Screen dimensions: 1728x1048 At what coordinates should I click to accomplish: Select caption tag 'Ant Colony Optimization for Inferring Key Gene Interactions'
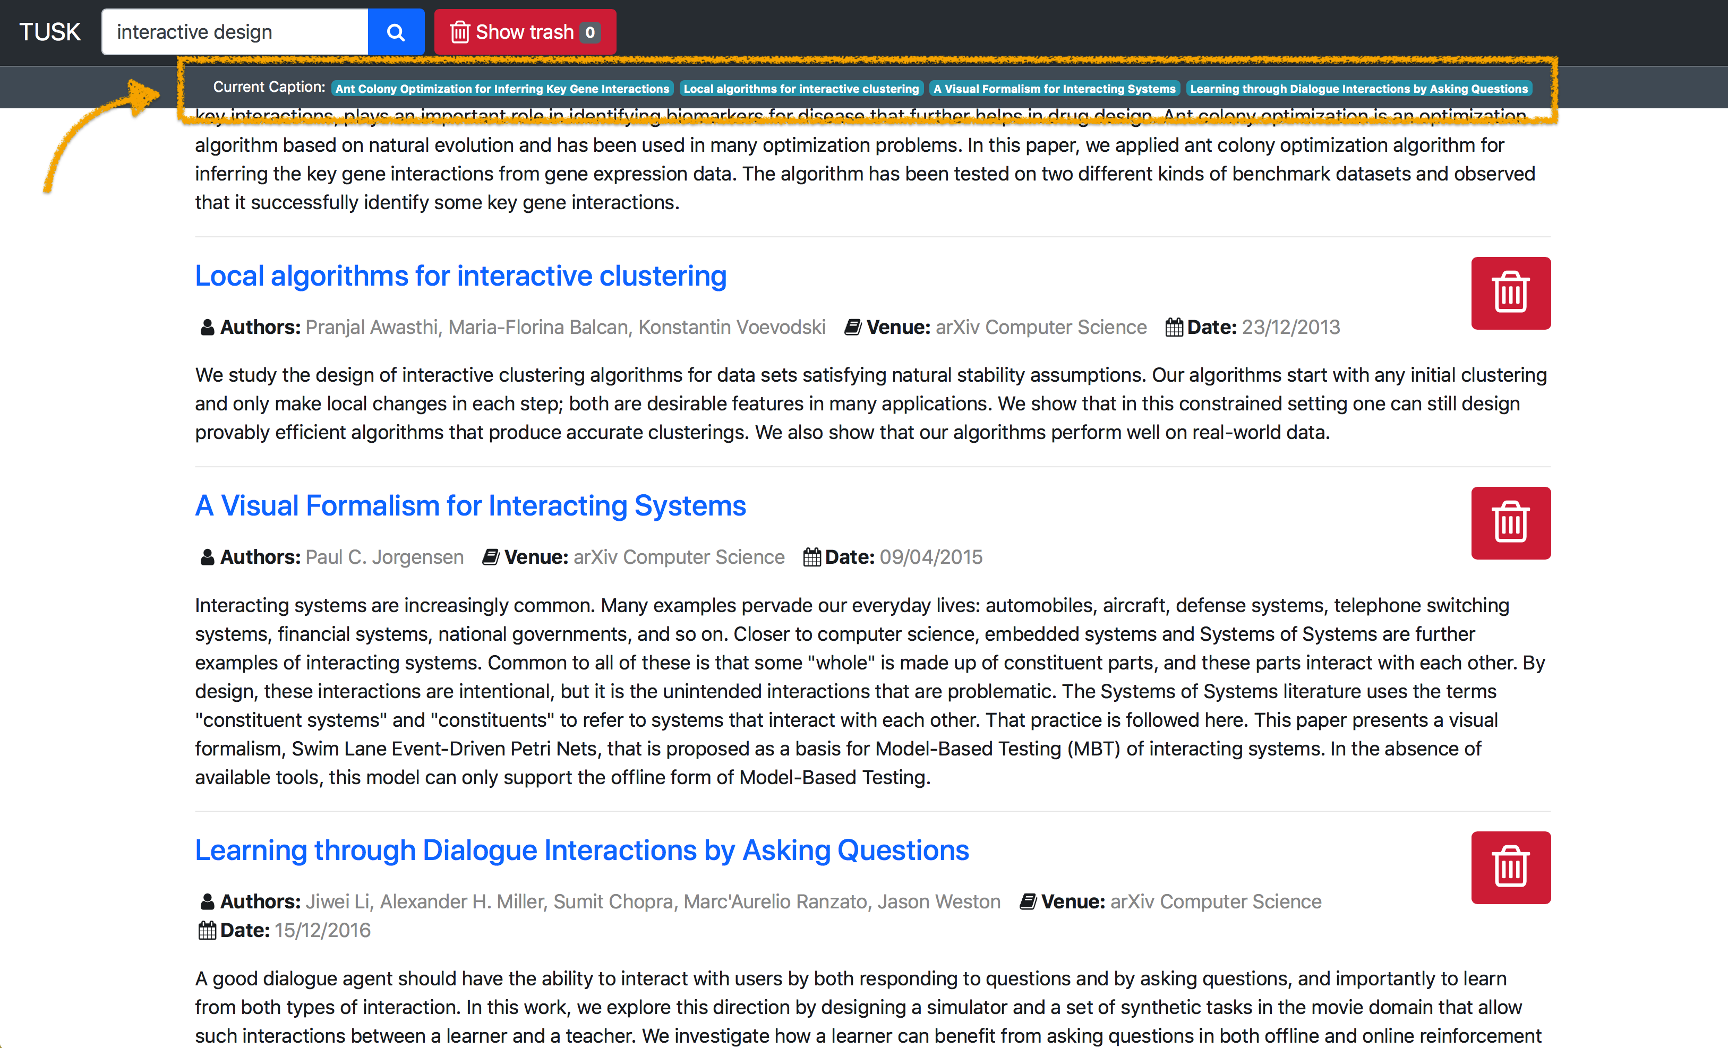pos(502,88)
